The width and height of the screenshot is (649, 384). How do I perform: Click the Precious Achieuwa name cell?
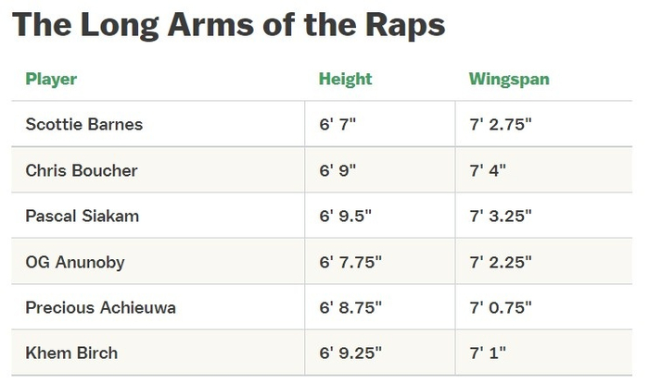coord(100,307)
